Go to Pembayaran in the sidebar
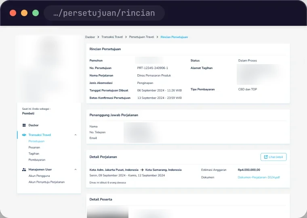 (x=37, y=160)
